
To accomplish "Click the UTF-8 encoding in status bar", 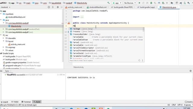I will 180,105.
